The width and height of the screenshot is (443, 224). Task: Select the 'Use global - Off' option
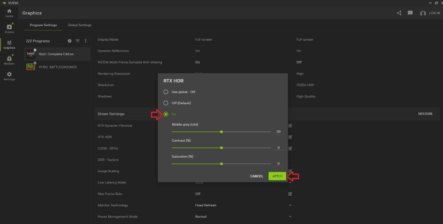pyautogui.click(x=166, y=92)
